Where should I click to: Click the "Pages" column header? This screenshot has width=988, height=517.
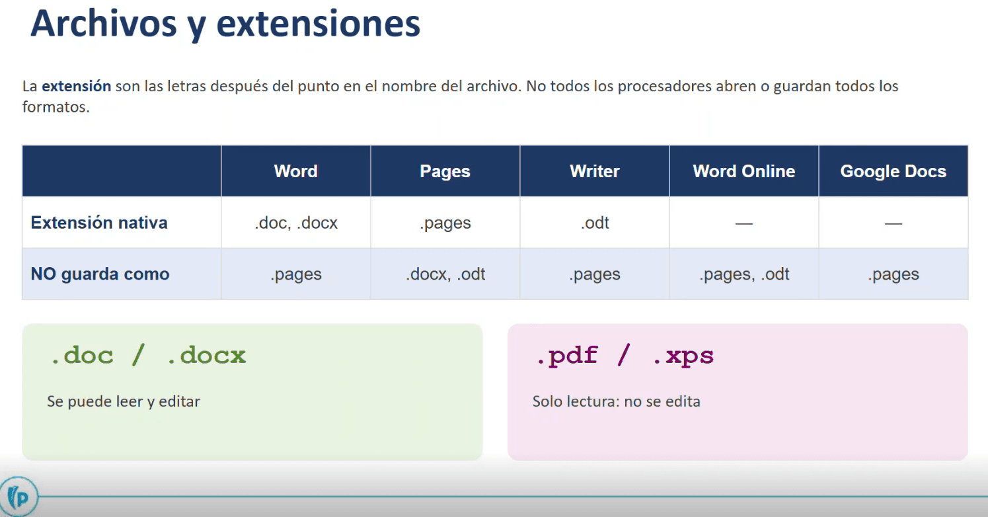pos(445,171)
